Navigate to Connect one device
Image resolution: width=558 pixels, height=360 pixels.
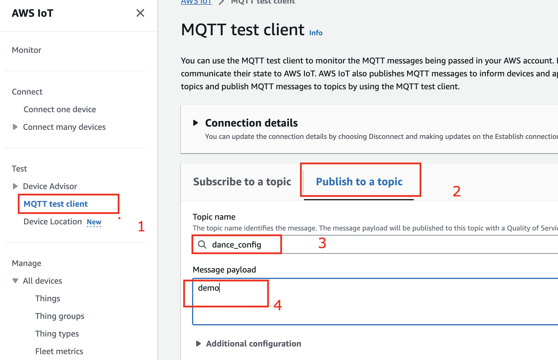(x=60, y=109)
